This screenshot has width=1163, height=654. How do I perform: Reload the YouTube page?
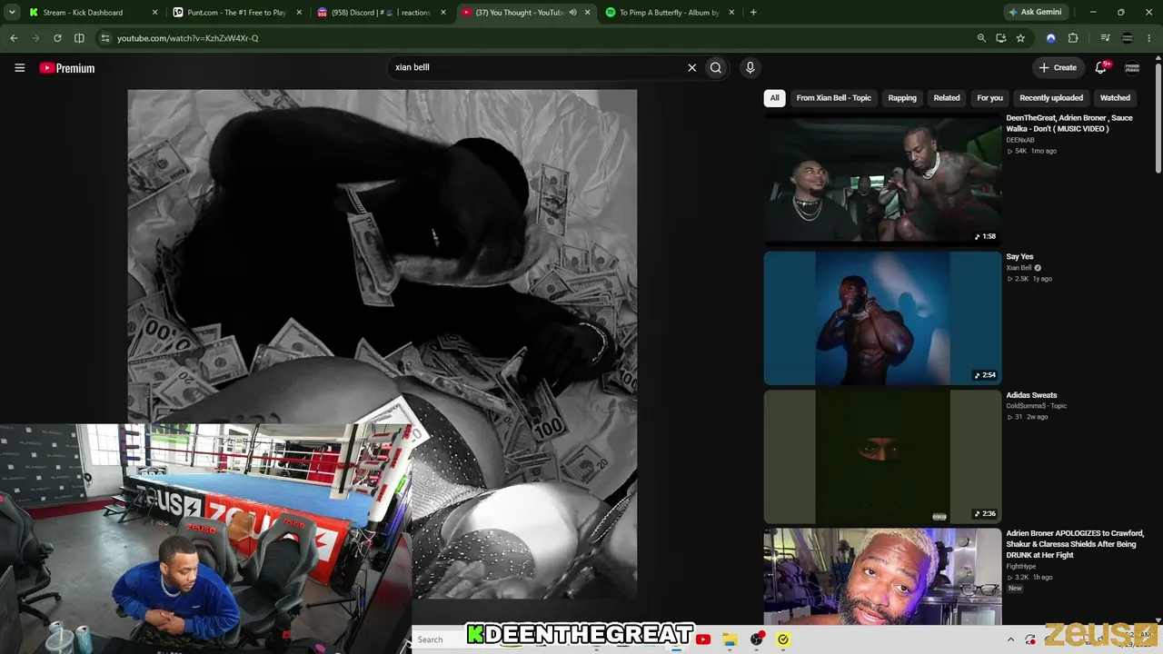(57, 38)
